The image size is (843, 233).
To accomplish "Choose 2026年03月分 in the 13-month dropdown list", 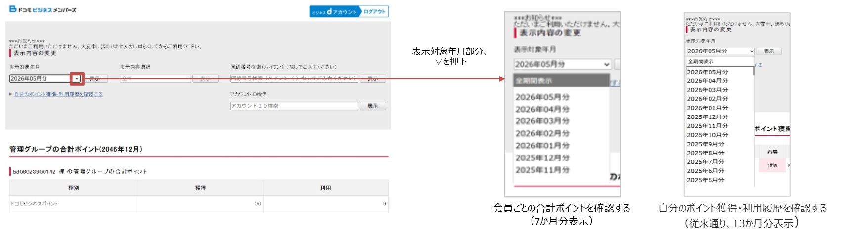I will pyautogui.click(x=708, y=90).
